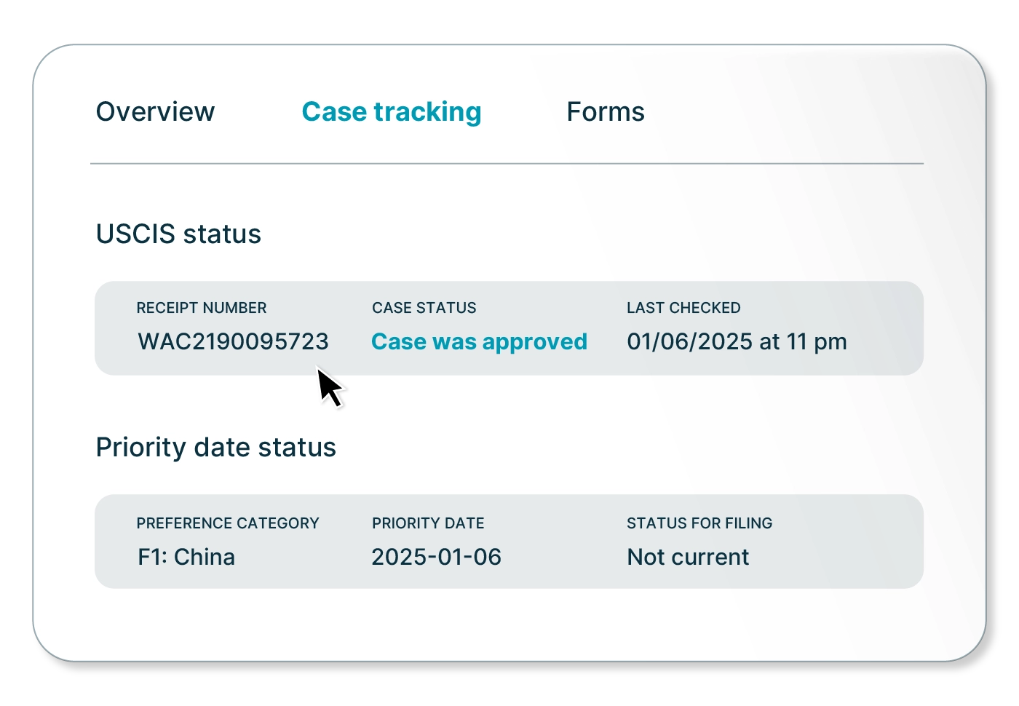This screenshot has width=1019, height=706.
Task: Click the receipt number WAC2190095723
Action: [233, 341]
